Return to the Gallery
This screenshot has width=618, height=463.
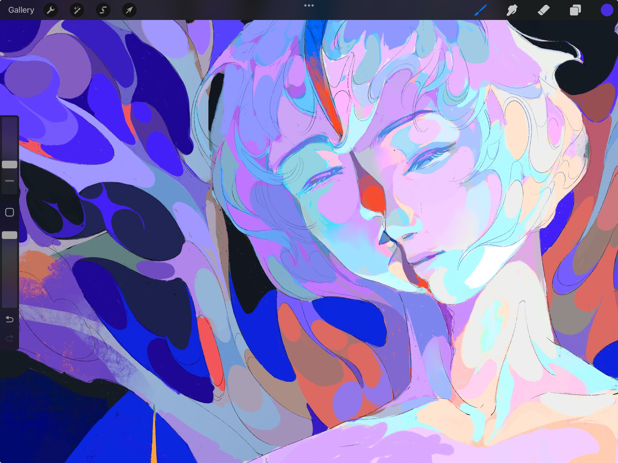point(21,10)
